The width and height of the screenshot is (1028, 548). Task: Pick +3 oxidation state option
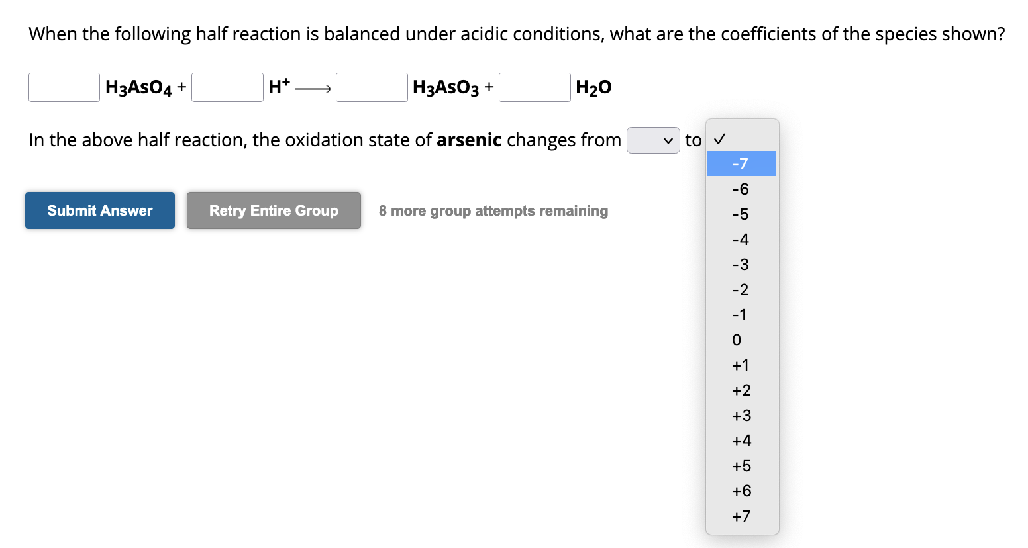click(741, 416)
